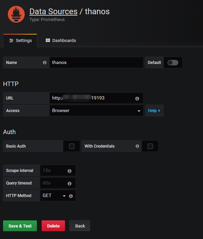
Task: Click the 'Auth' section heading
Action: (9, 132)
